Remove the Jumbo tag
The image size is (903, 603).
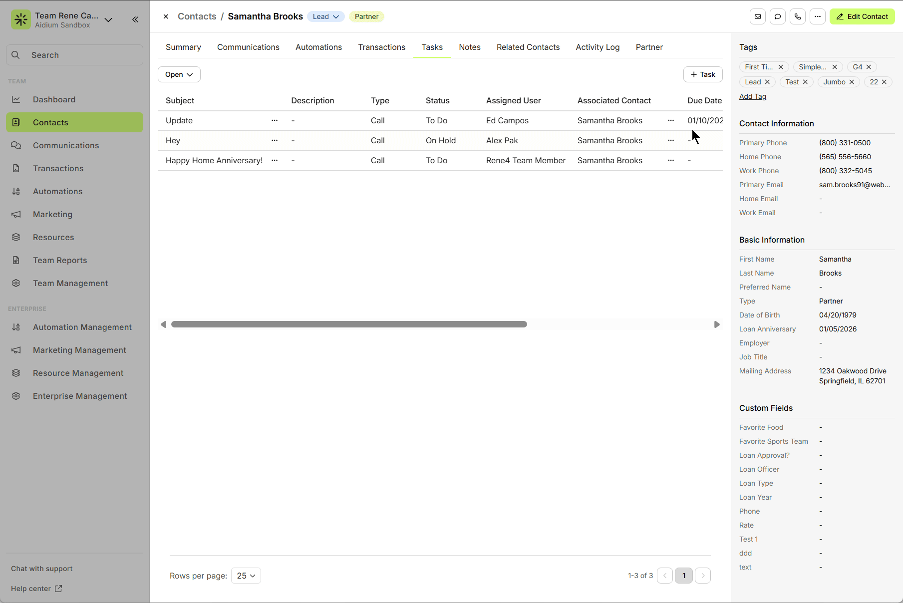[x=852, y=82]
